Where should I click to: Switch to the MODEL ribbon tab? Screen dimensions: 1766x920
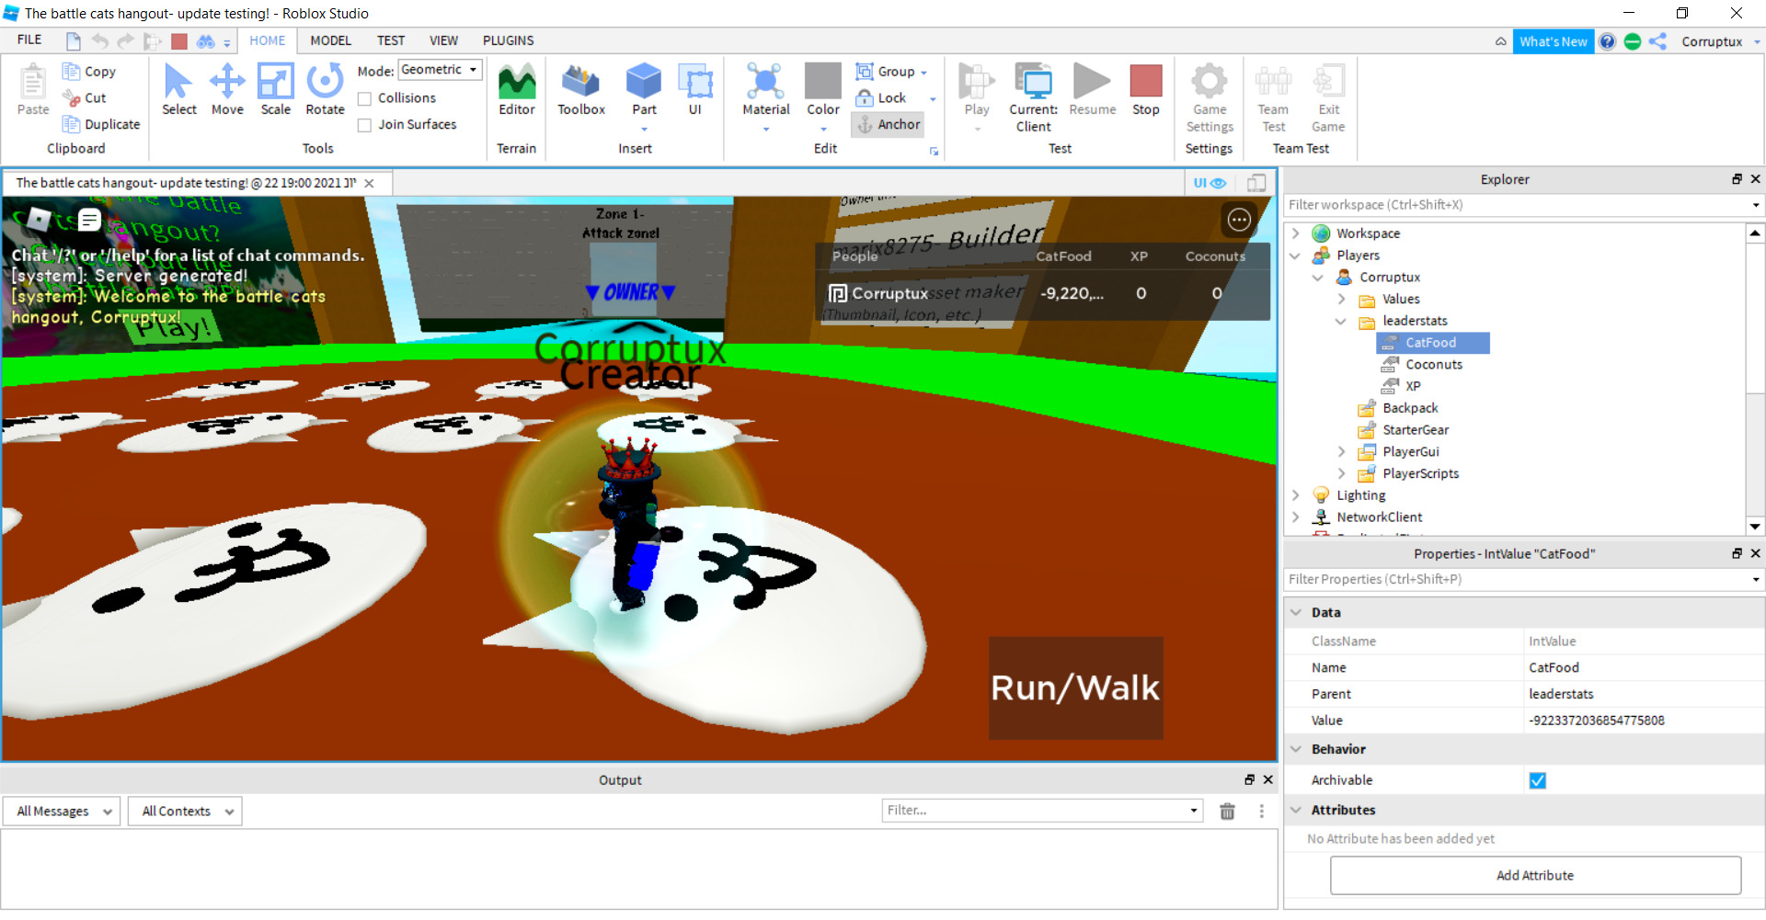pos(330,40)
